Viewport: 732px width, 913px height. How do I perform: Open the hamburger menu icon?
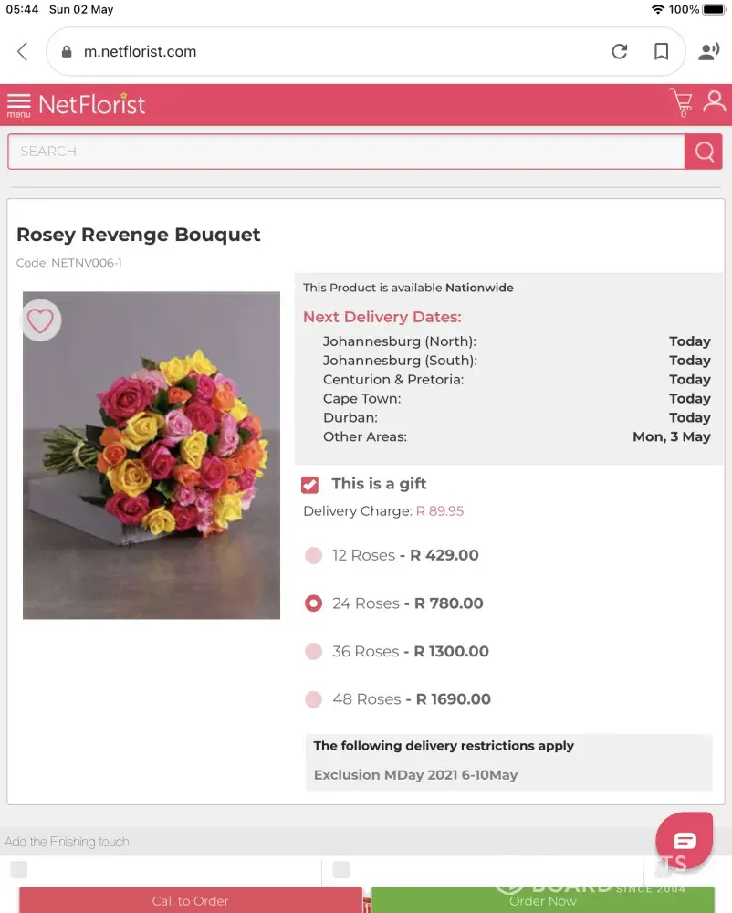(18, 104)
